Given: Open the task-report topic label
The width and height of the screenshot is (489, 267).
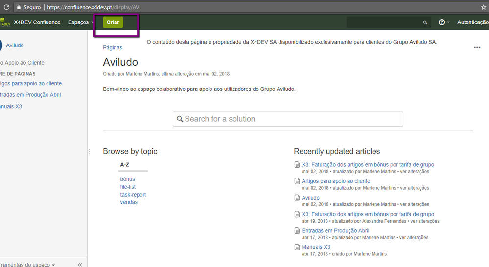Looking at the screenshot, I should pyautogui.click(x=133, y=195).
